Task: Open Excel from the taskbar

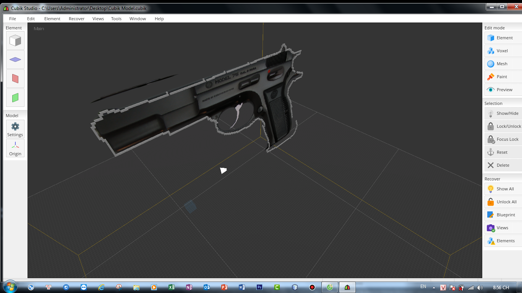Action: (x=172, y=287)
